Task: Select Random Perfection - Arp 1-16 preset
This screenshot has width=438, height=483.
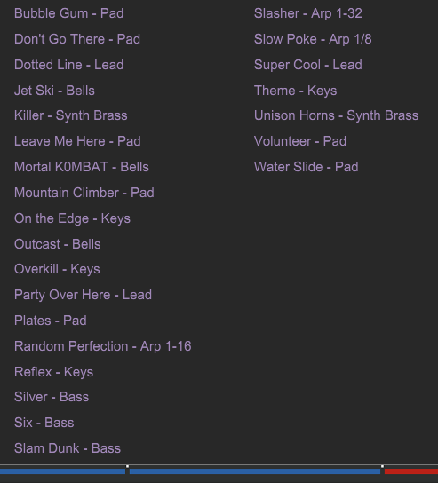Action: [x=103, y=346]
